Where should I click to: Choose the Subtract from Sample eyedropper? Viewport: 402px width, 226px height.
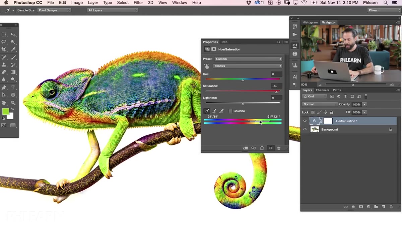tap(221, 111)
